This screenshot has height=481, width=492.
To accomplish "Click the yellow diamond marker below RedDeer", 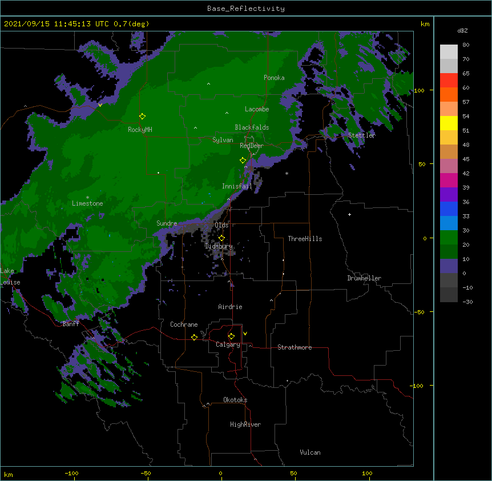I will tap(243, 161).
